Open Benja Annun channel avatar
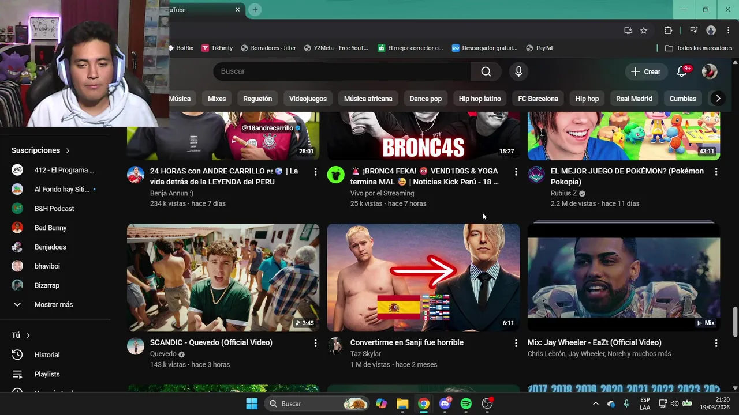The width and height of the screenshot is (739, 415). [136, 175]
